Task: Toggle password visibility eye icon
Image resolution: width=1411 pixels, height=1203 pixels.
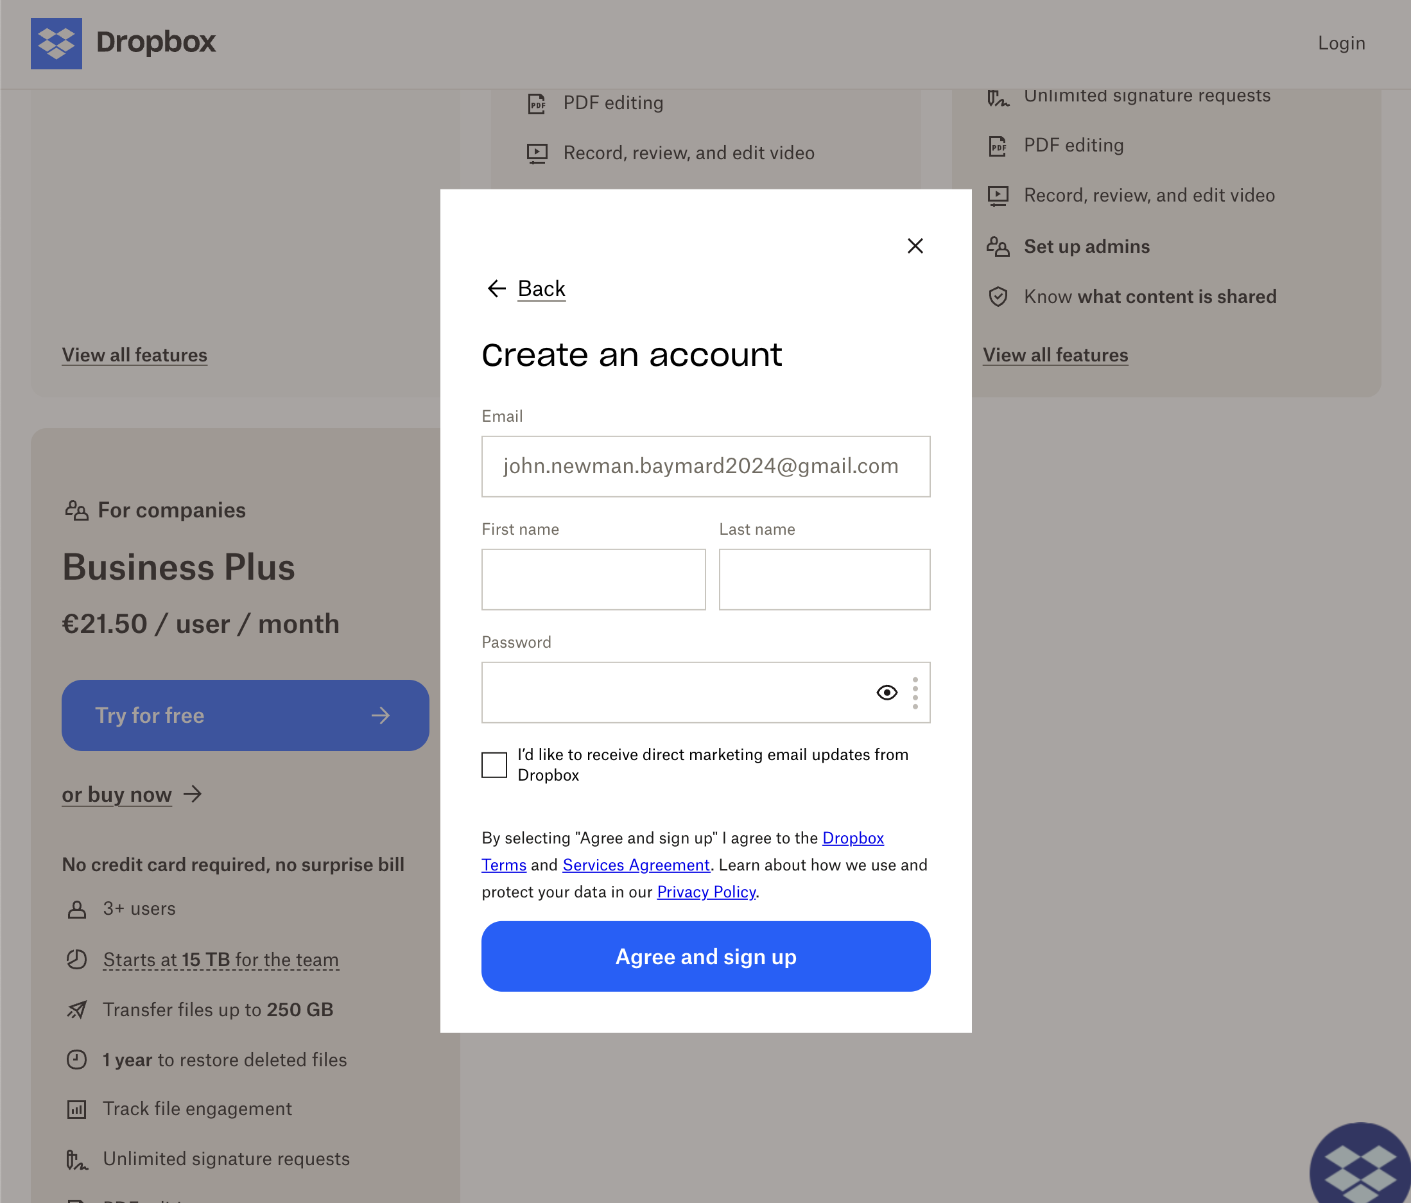Action: 886,693
